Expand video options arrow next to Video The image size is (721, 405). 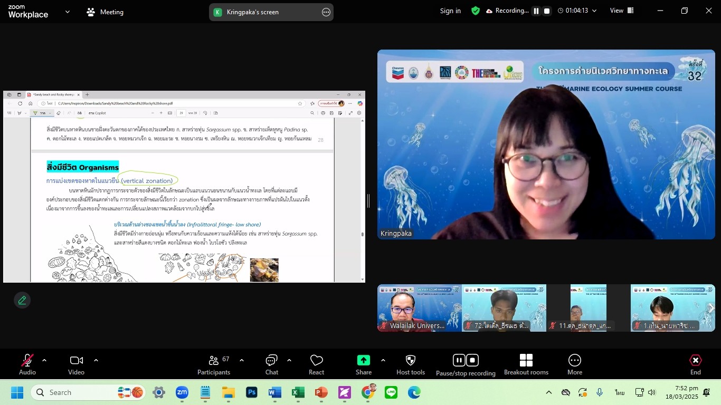tap(96, 360)
